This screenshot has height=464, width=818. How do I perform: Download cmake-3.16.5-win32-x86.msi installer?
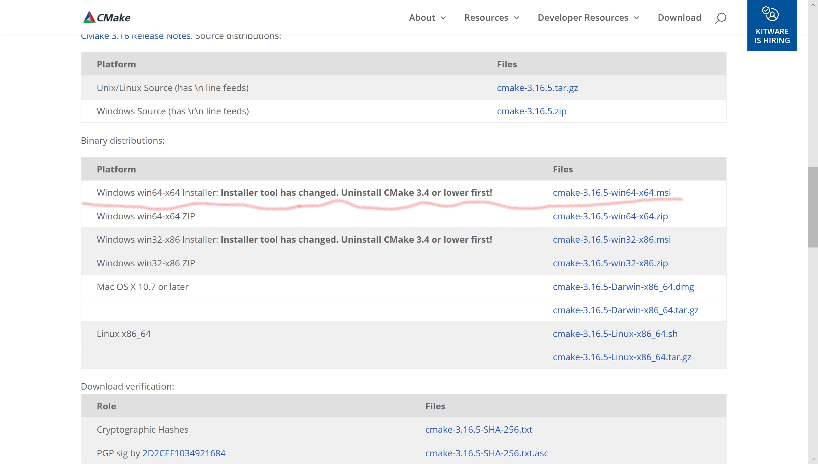pyautogui.click(x=612, y=239)
